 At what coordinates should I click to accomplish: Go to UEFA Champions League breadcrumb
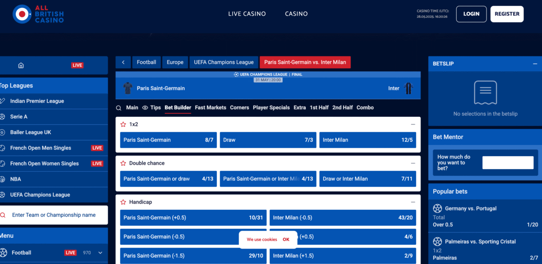point(224,62)
